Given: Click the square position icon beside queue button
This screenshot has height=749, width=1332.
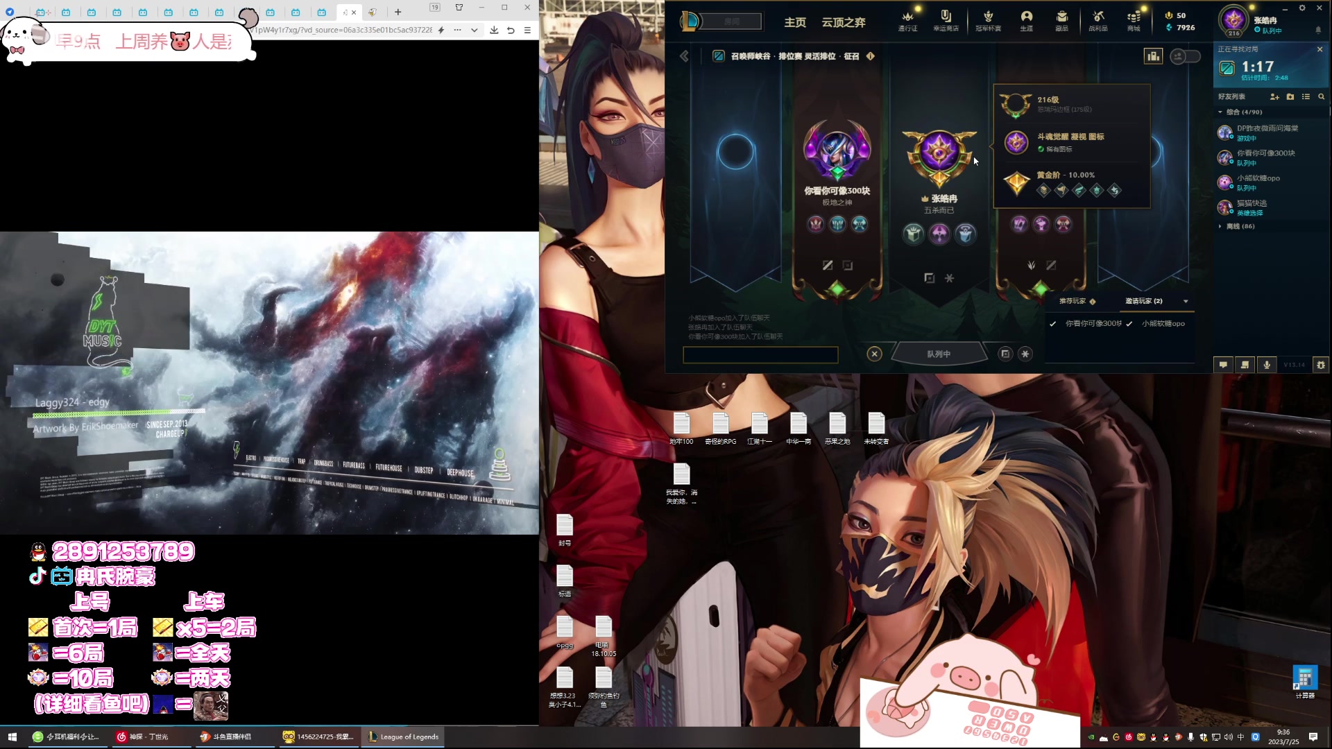Looking at the screenshot, I should pos(1005,354).
